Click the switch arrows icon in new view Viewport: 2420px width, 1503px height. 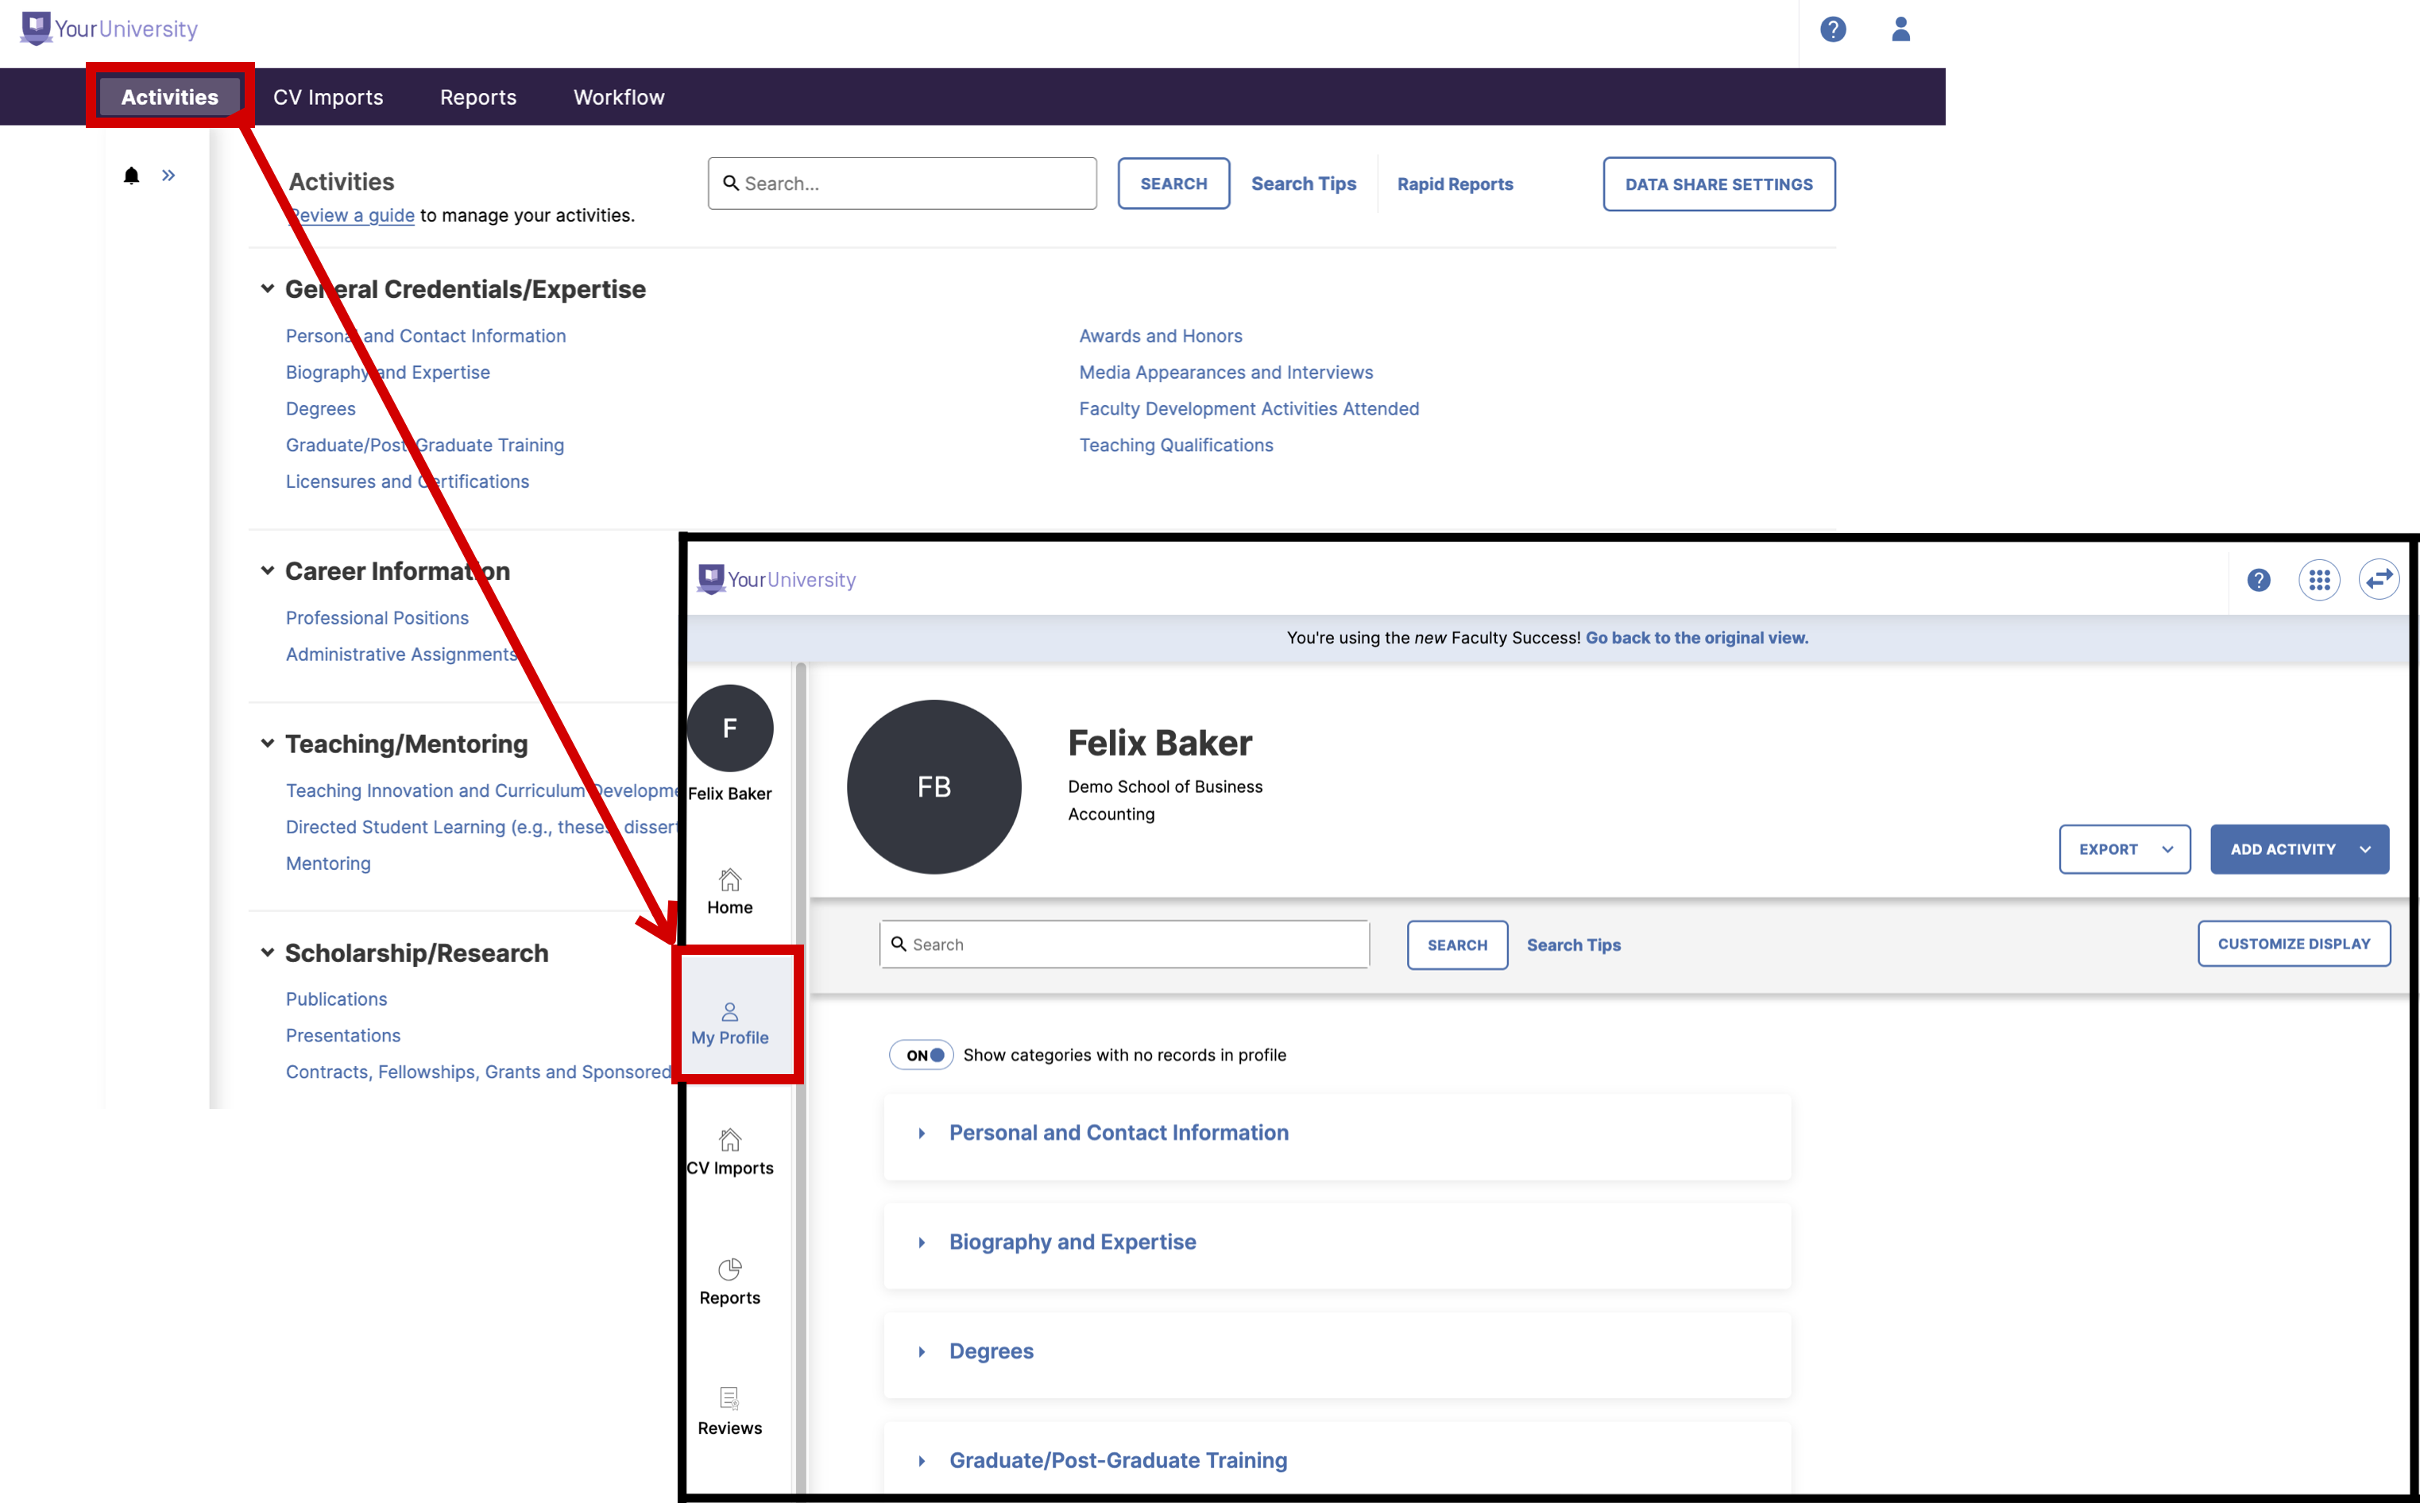pyautogui.click(x=2379, y=580)
